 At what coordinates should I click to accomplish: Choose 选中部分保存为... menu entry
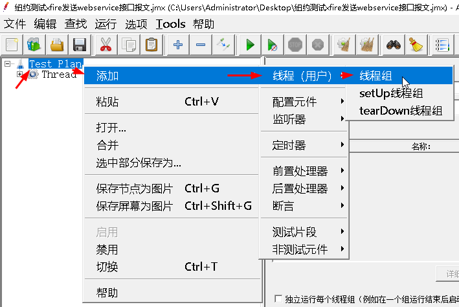coord(172,163)
